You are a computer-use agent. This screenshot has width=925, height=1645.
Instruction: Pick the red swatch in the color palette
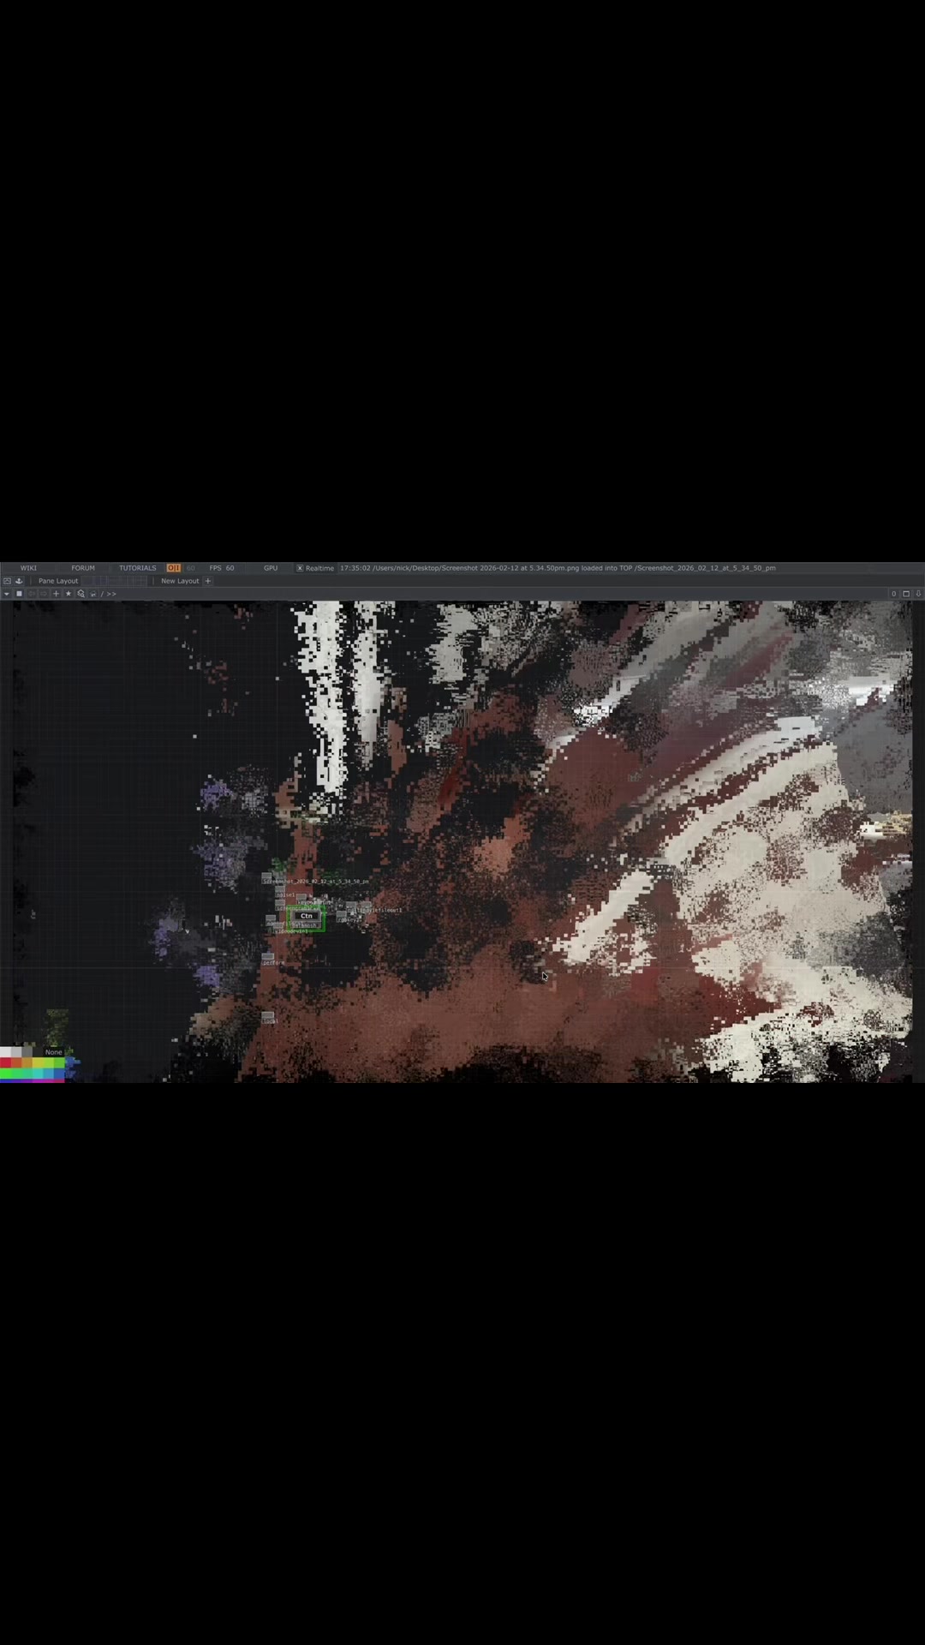pyautogui.click(x=5, y=1062)
